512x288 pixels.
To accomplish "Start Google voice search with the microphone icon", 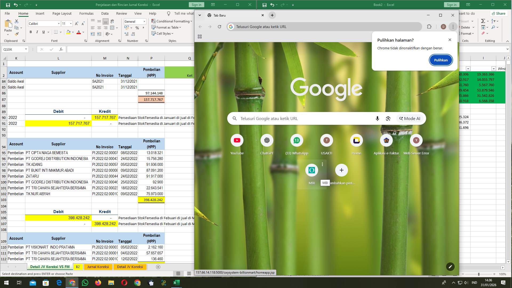I will point(377,118).
